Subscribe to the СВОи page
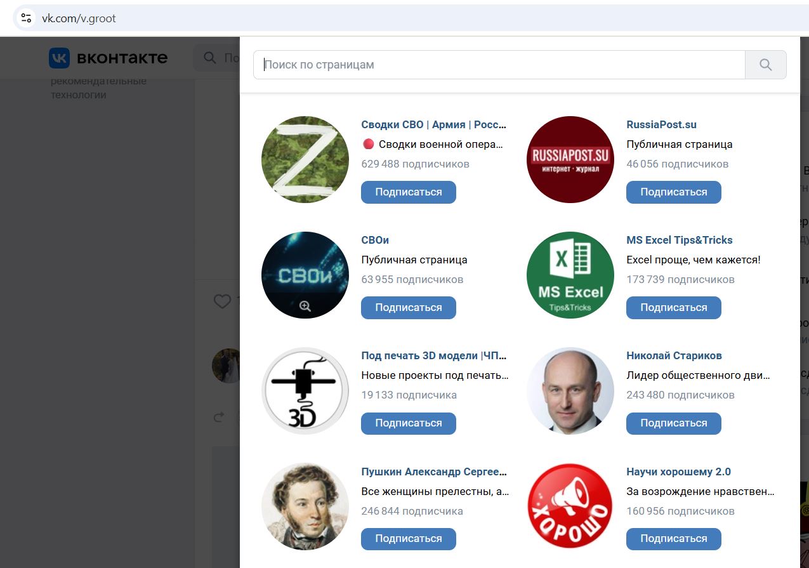This screenshot has width=809, height=568. click(409, 307)
